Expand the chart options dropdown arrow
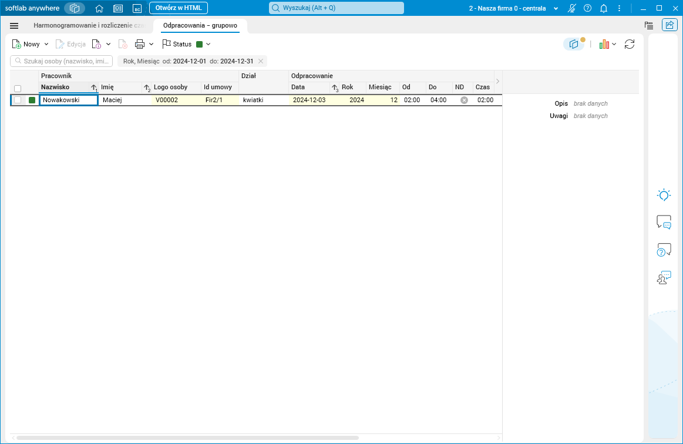 tap(614, 44)
